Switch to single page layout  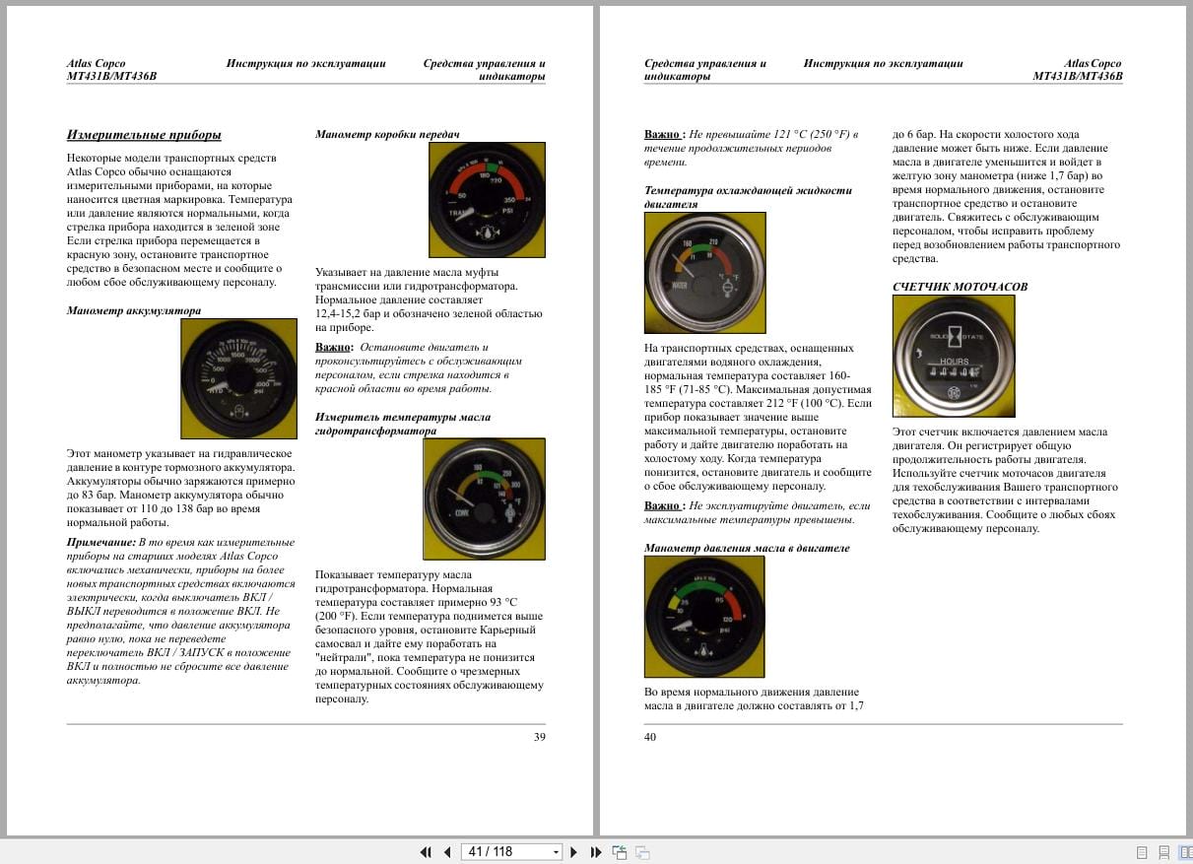(x=1142, y=852)
